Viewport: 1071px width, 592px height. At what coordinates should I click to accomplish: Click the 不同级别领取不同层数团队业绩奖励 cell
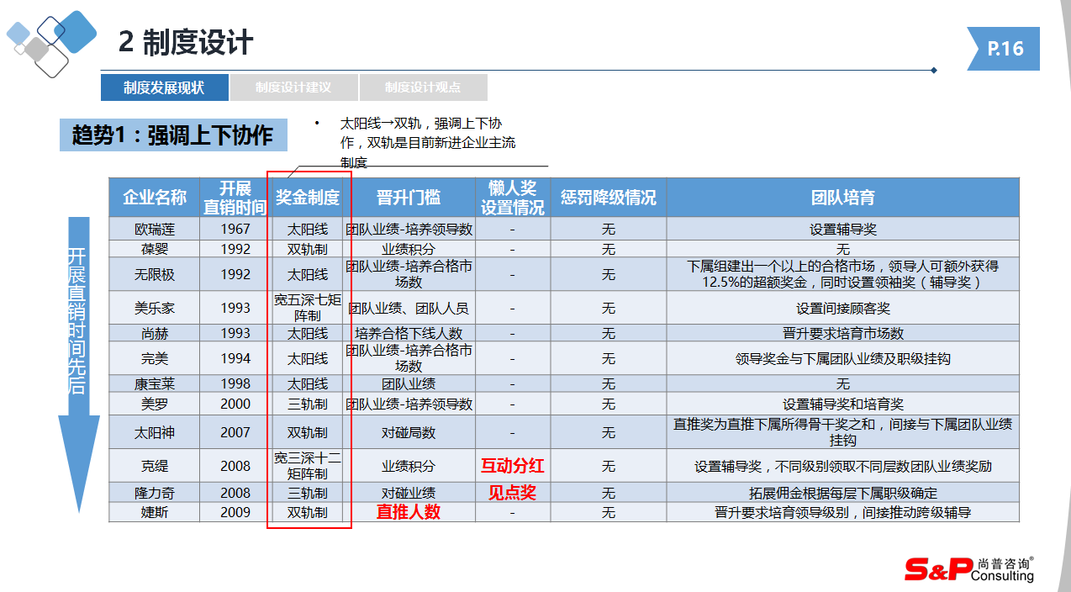[843, 466]
